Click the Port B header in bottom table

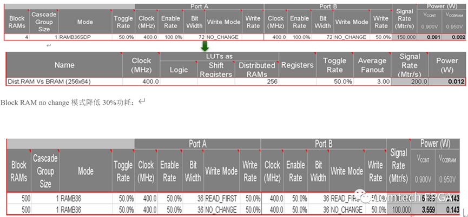[324, 144]
